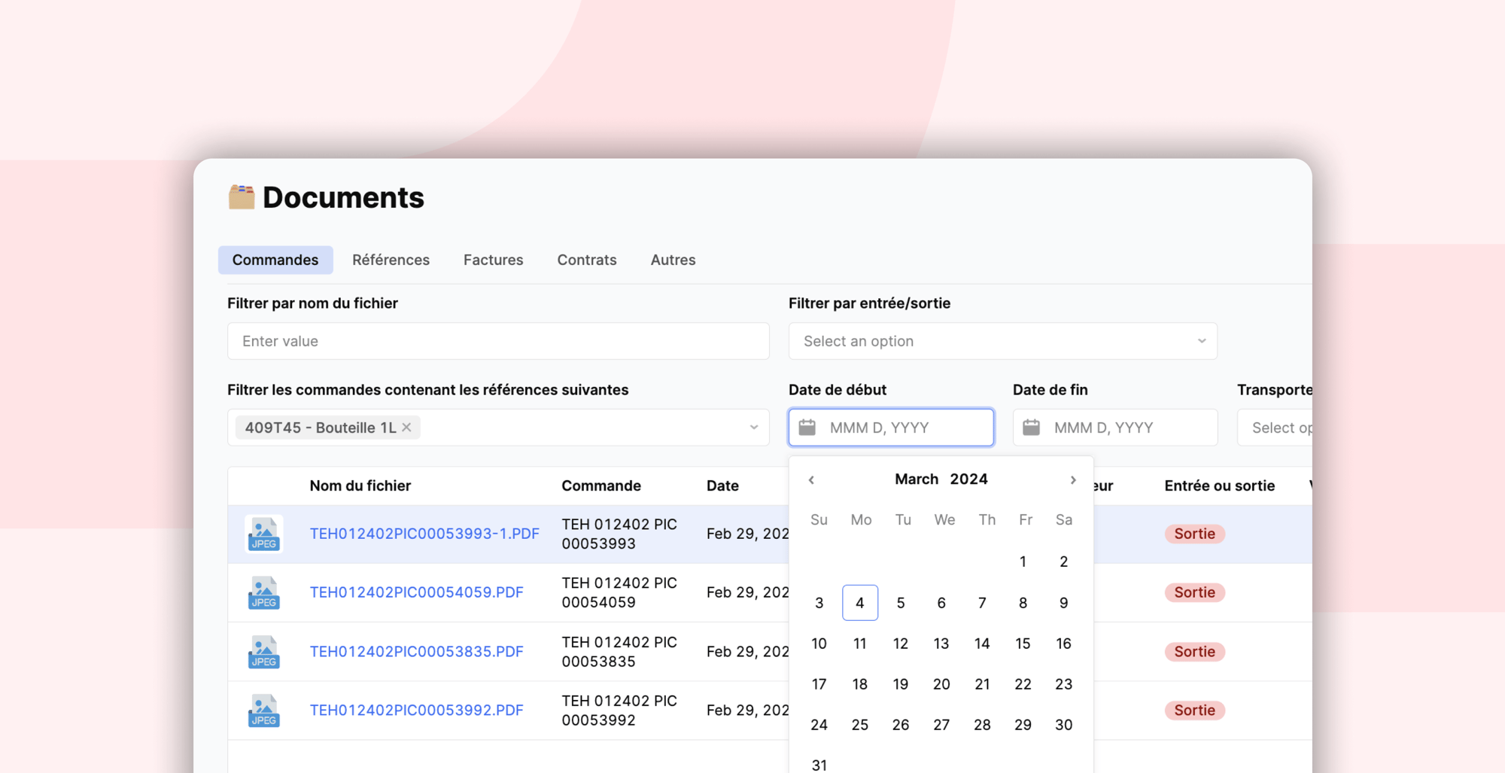The width and height of the screenshot is (1505, 773).
Task: Click JPEG icon for TEH012402PIC00054059.PDF
Action: tap(263, 593)
